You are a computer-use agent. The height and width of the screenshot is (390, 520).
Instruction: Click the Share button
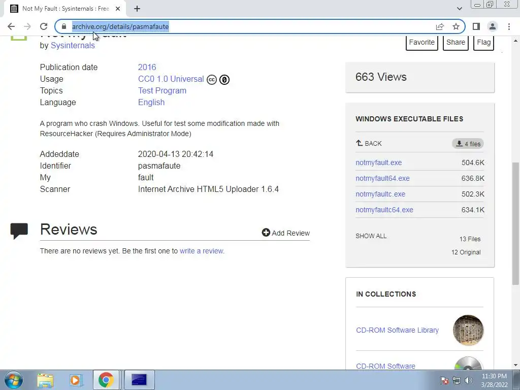[x=456, y=43]
